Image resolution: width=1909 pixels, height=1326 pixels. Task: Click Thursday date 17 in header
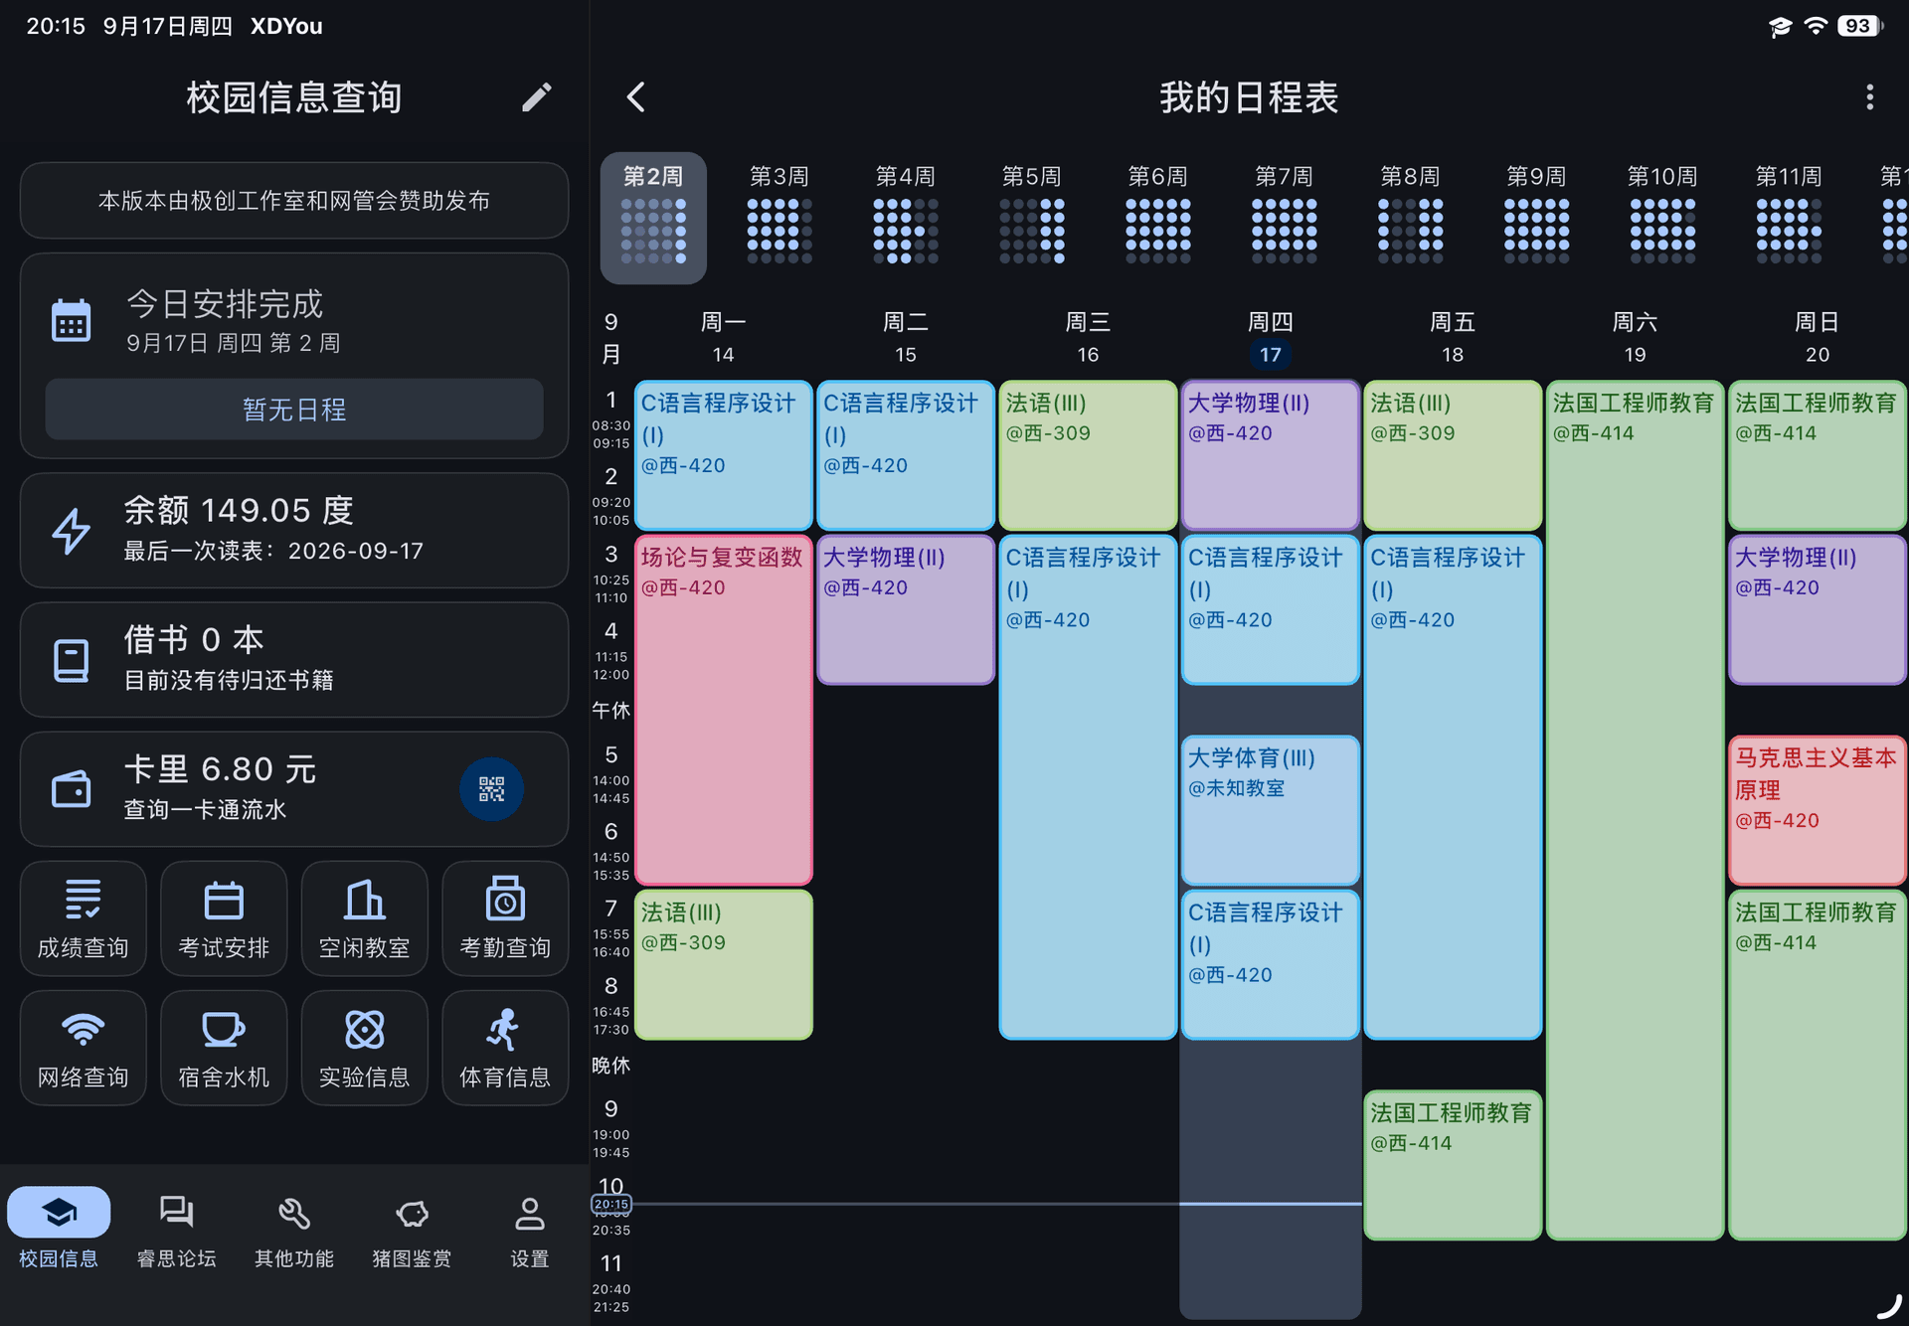[1271, 355]
